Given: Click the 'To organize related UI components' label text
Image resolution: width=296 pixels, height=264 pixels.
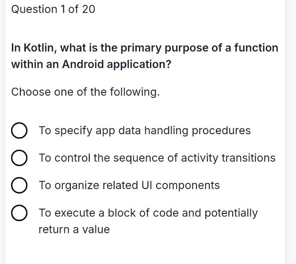Looking at the screenshot, I should coord(129,186).
